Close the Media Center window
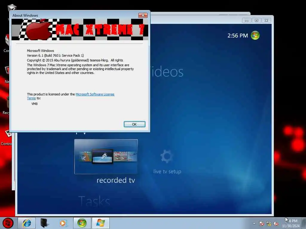 pos(266,21)
